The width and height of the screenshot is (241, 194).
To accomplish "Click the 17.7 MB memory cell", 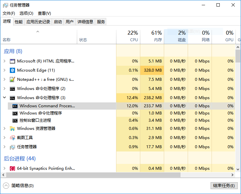I will (x=152, y=147).
